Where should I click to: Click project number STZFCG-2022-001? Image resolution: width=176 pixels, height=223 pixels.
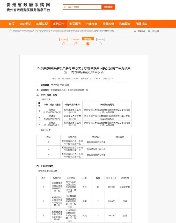pos(60,85)
